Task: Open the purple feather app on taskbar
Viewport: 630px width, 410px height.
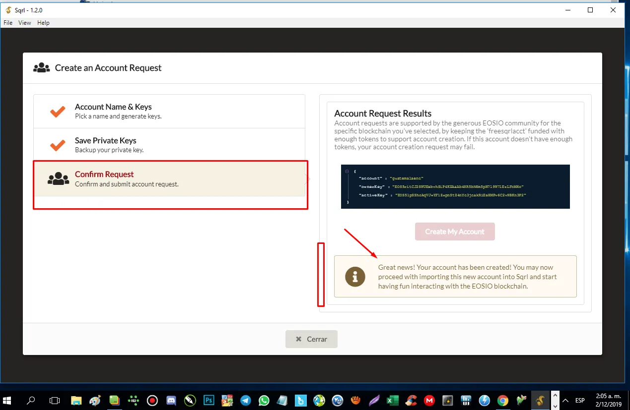Action: [x=374, y=400]
